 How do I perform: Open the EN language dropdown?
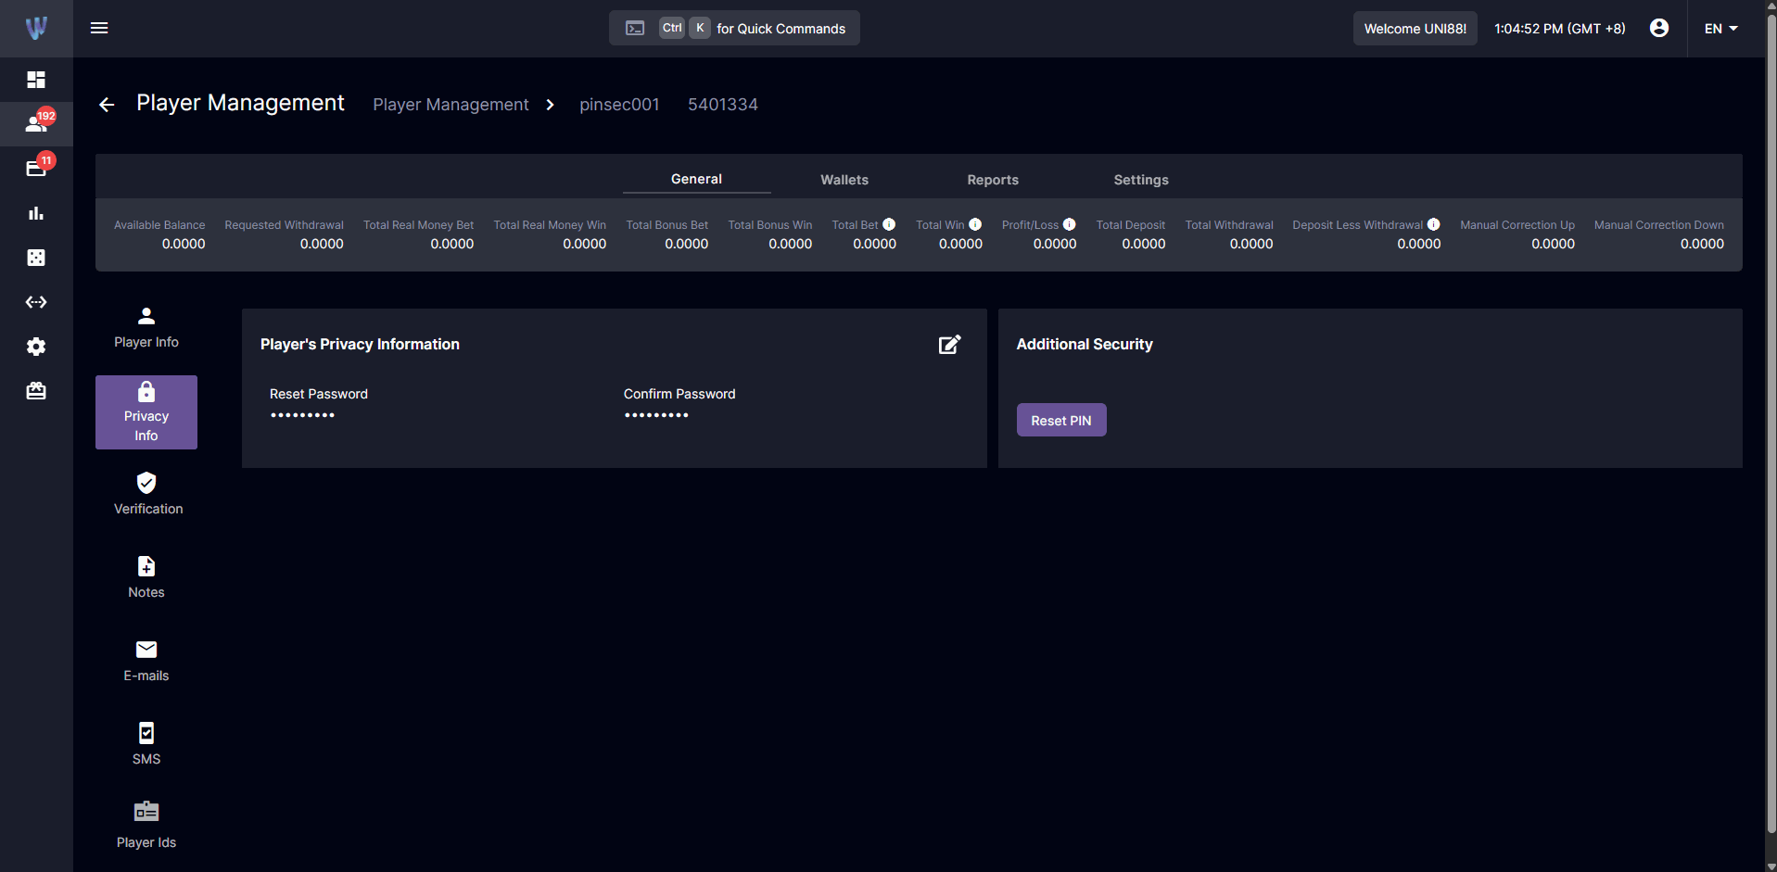coord(1721,29)
